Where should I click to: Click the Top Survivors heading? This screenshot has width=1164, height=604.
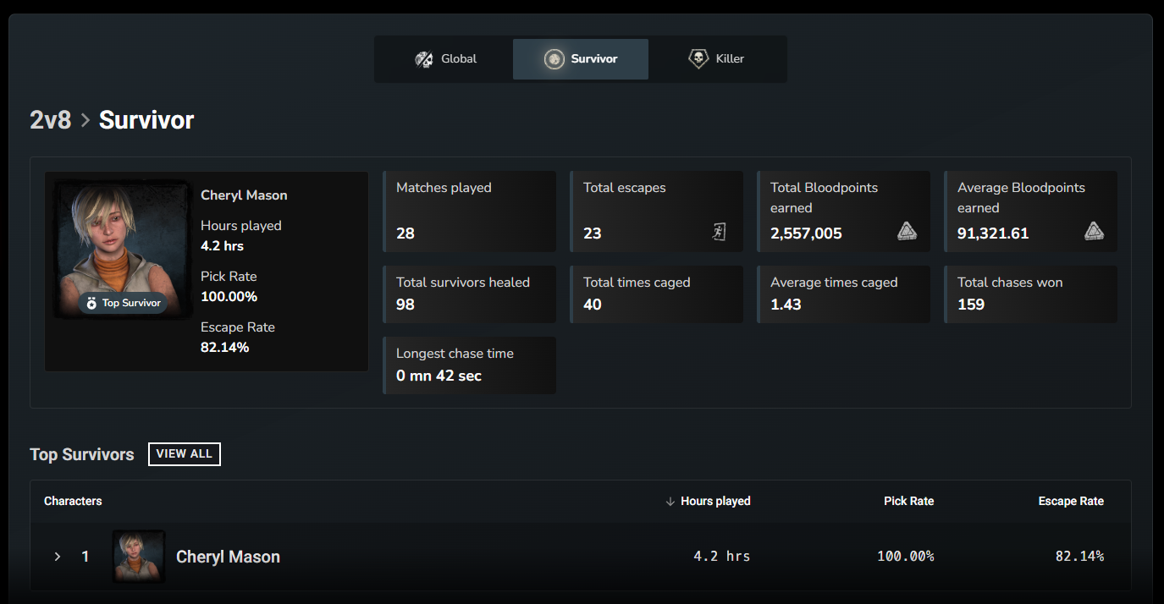tap(82, 454)
